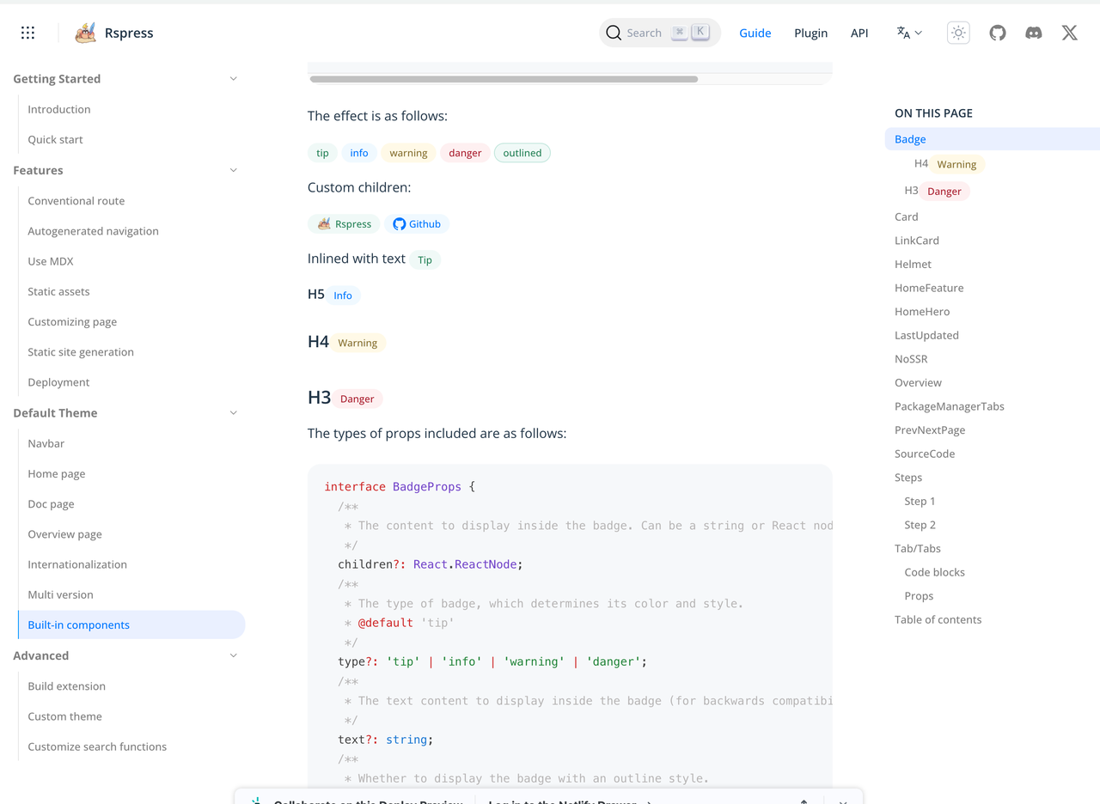Image resolution: width=1100 pixels, height=804 pixels.
Task: Open the apps grid menu icon
Action: coord(27,33)
